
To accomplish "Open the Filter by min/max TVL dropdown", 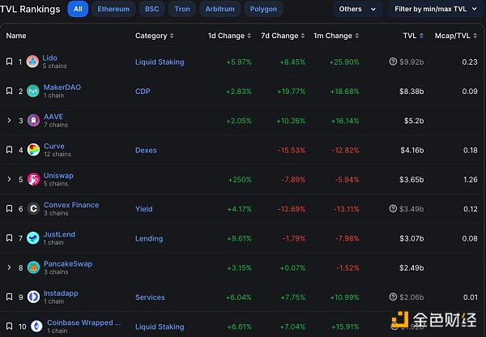I will pyautogui.click(x=433, y=10).
